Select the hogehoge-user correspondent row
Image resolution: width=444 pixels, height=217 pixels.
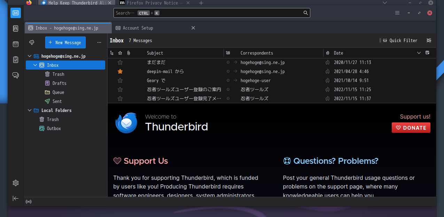(272, 80)
